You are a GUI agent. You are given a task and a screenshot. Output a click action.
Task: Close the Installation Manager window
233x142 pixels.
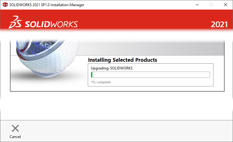[x=226, y=5]
